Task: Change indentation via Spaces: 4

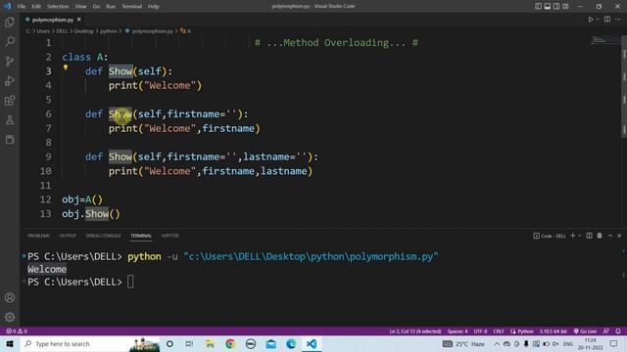Action: coord(458,330)
